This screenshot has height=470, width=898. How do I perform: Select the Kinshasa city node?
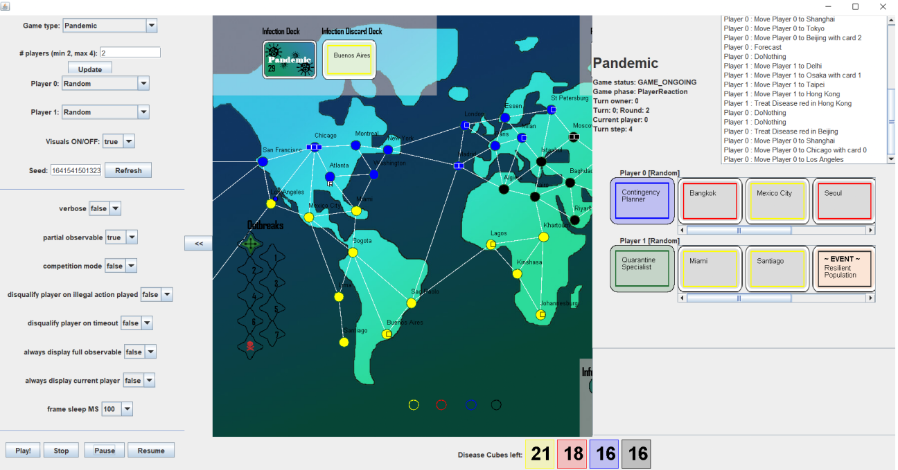(517, 273)
